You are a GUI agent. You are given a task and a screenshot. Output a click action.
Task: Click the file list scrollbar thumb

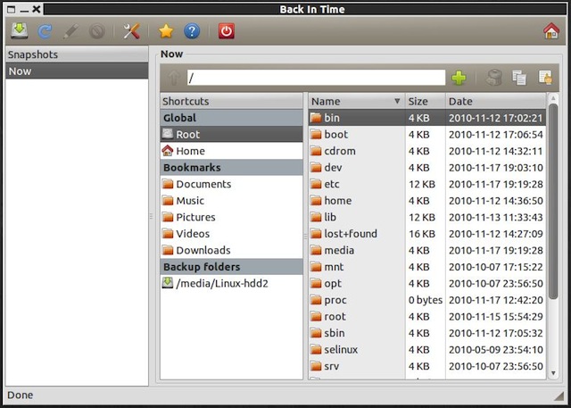pyautogui.click(x=553, y=201)
